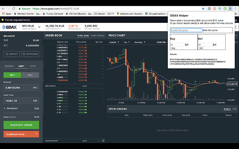Open the Overlay dropdown on the chart

140,42
